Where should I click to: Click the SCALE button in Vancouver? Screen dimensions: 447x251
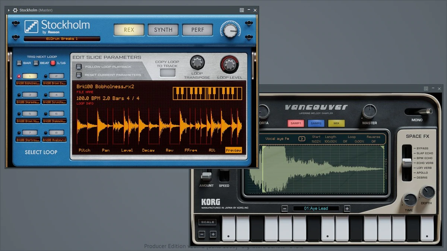point(207,222)
